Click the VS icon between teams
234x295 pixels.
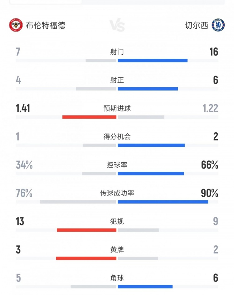coord(117,26)
